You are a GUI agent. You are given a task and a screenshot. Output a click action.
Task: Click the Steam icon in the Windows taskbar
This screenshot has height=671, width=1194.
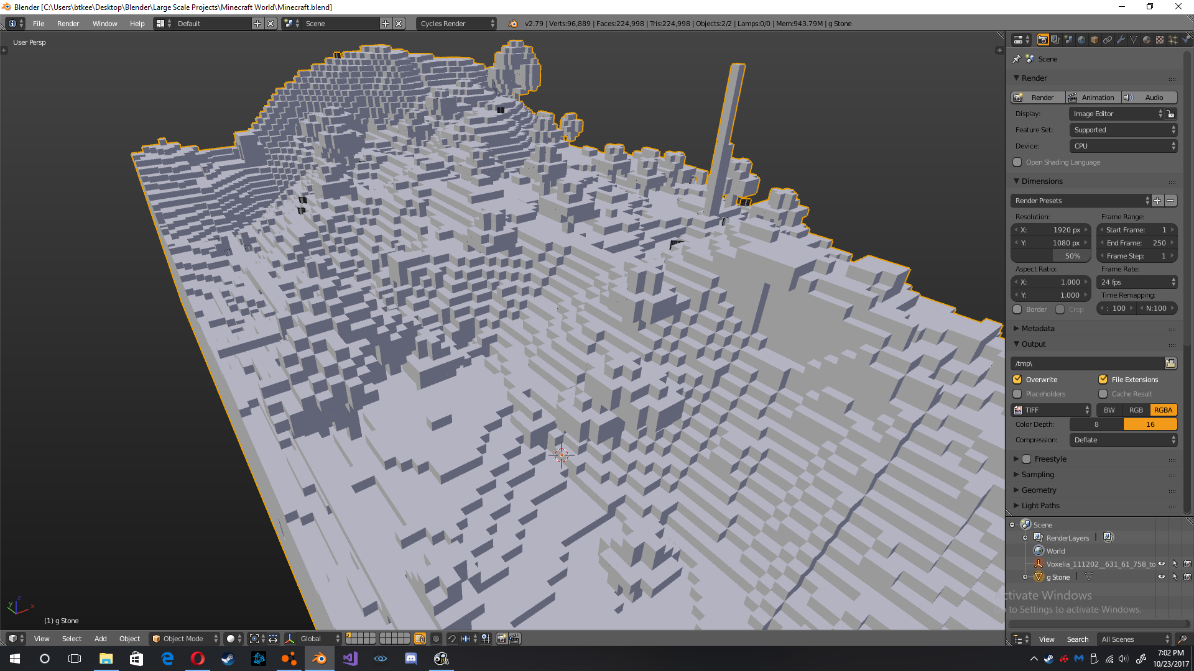[x=228, y=659]
